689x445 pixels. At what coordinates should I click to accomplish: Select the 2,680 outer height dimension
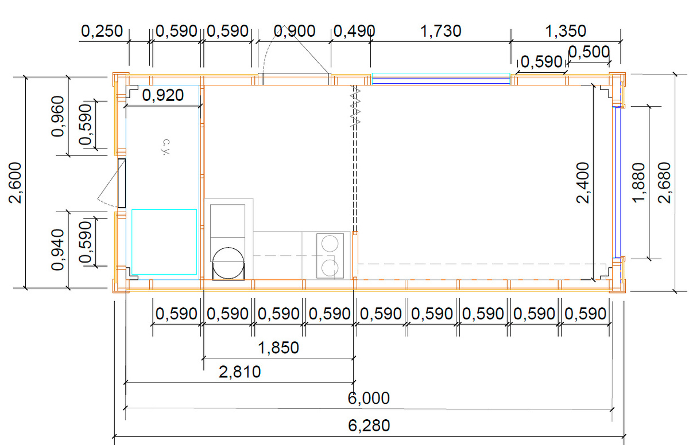(x=665, y=182)
